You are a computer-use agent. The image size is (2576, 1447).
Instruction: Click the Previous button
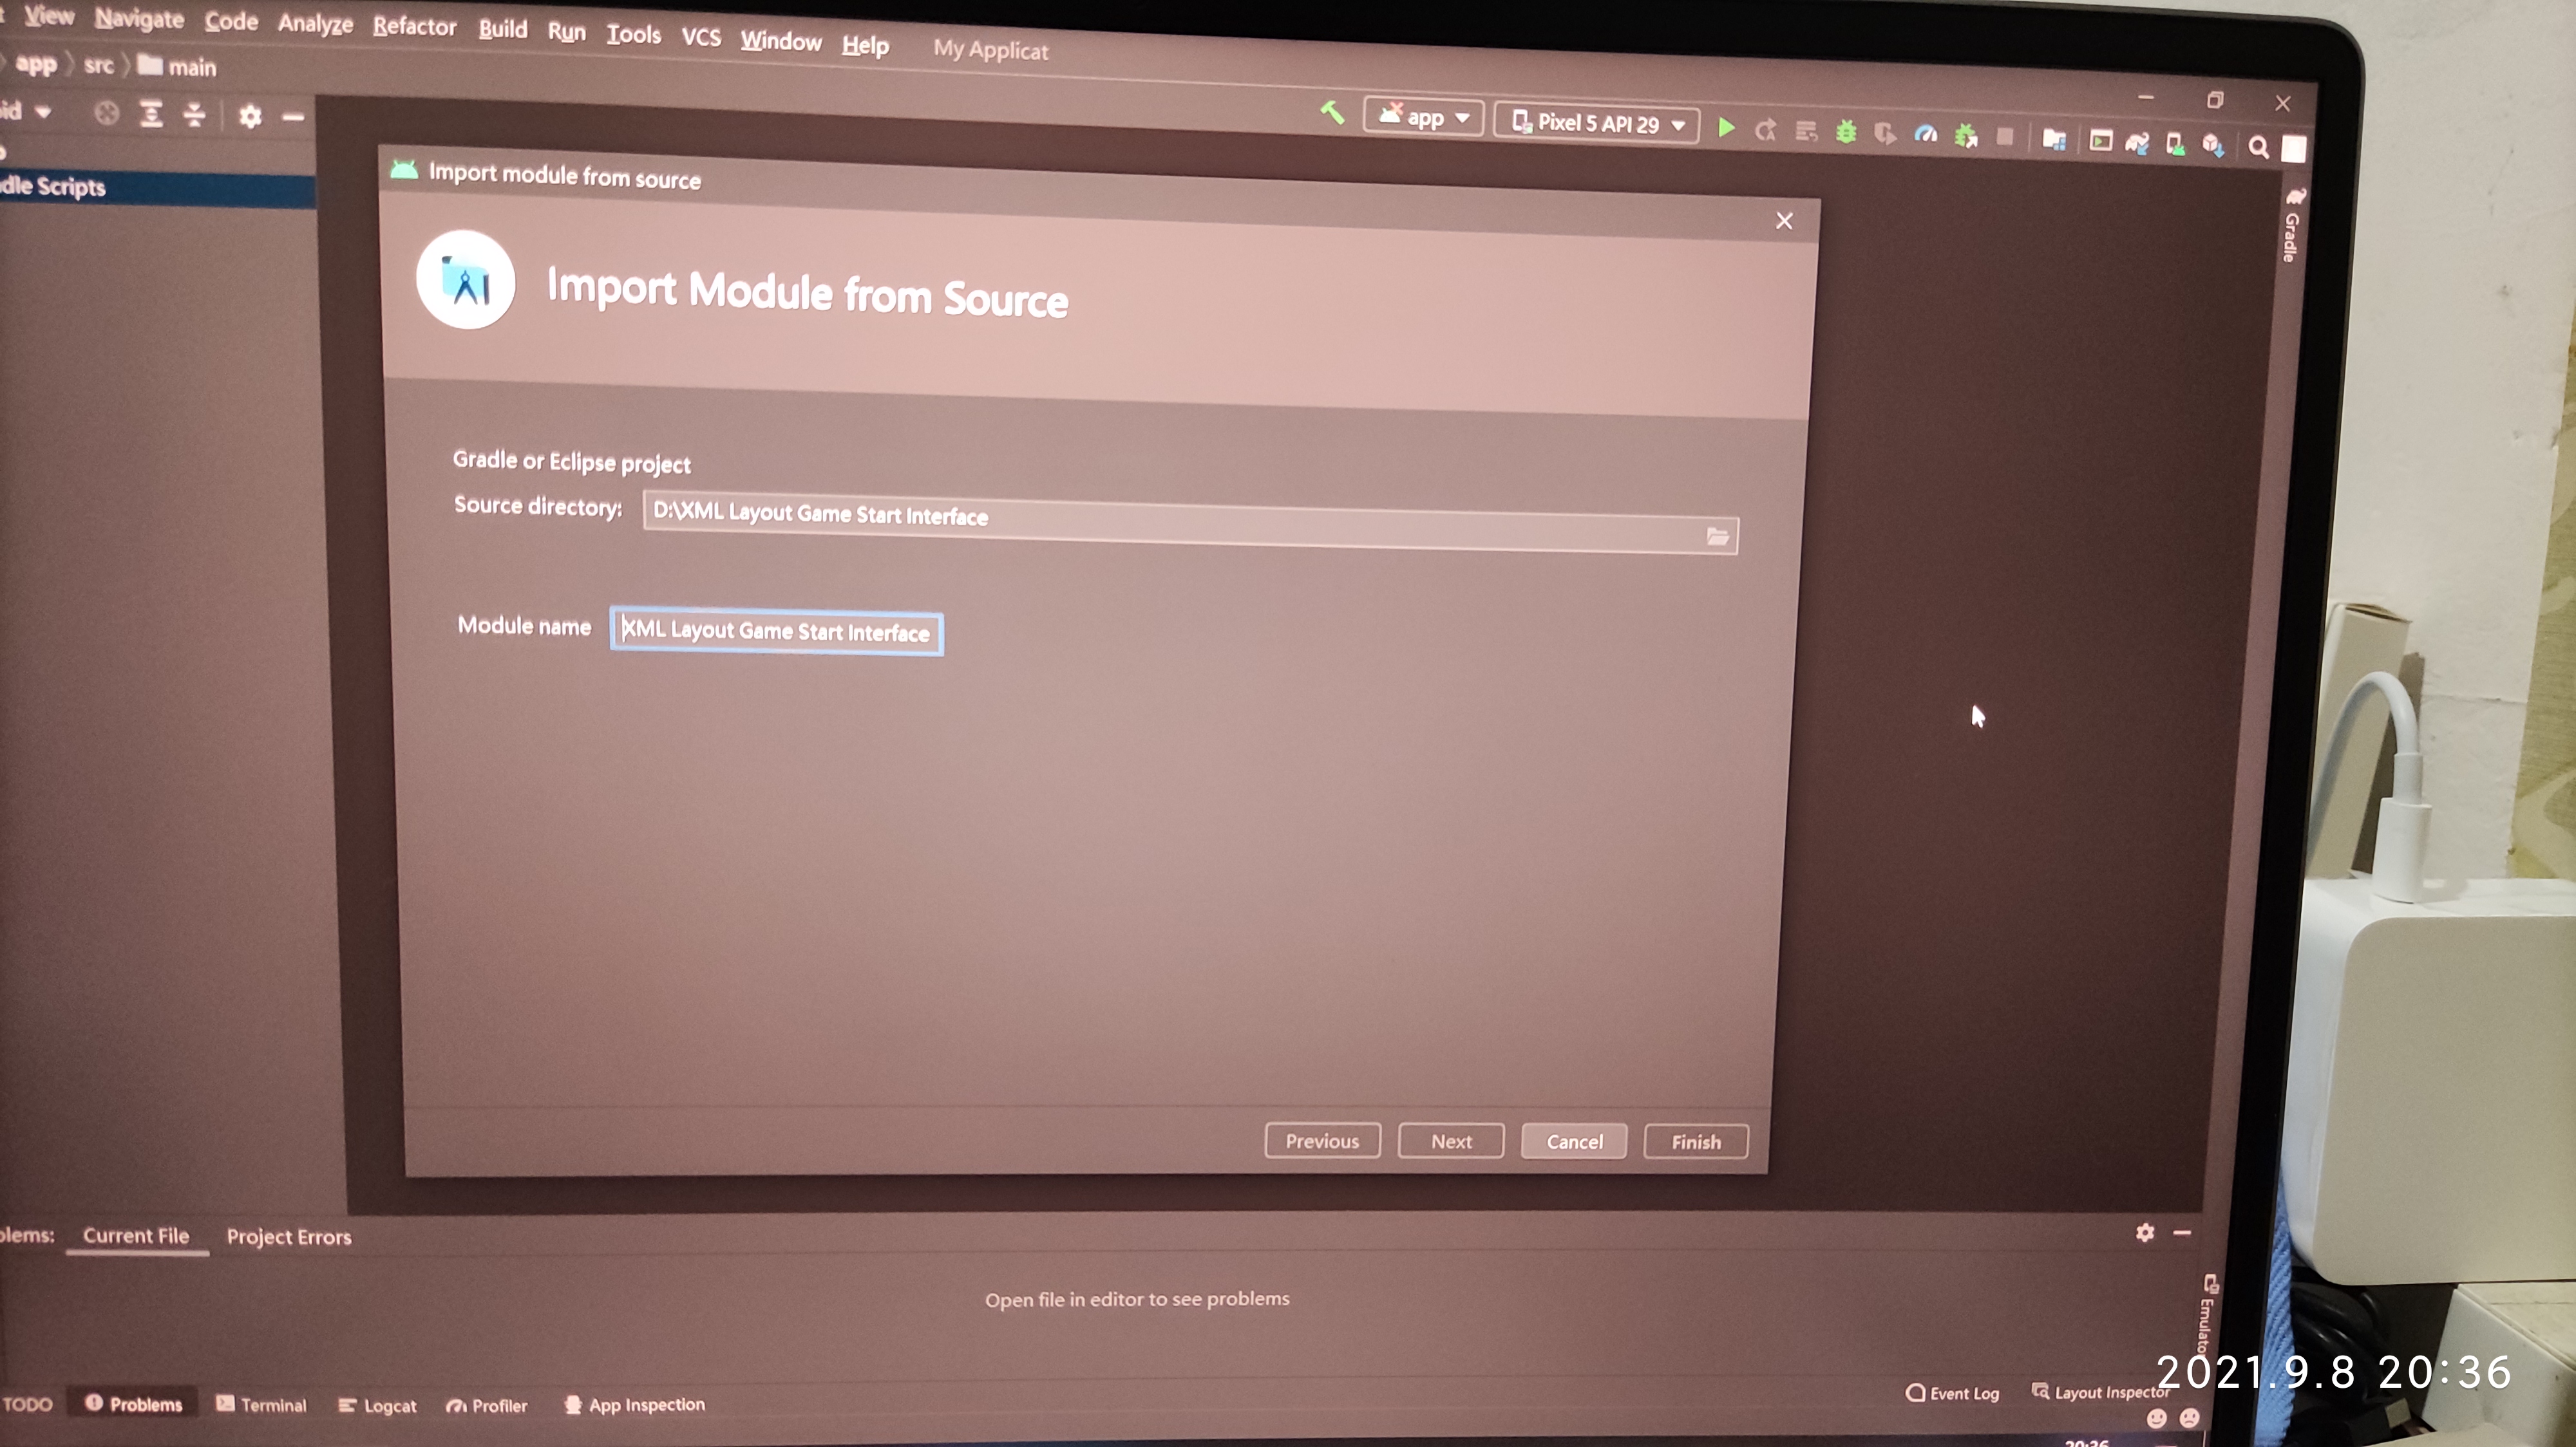(1322, 1140)
